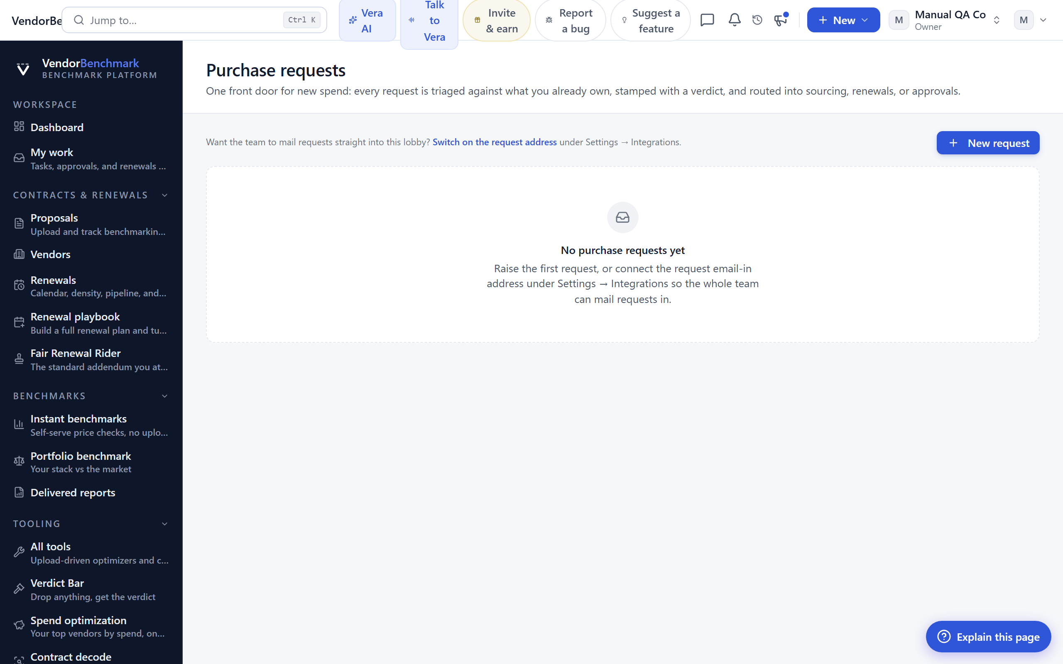This screenshot has height=664, width=1063.
Task: Focus the Jump to search field
Action: tap(194, 20)
